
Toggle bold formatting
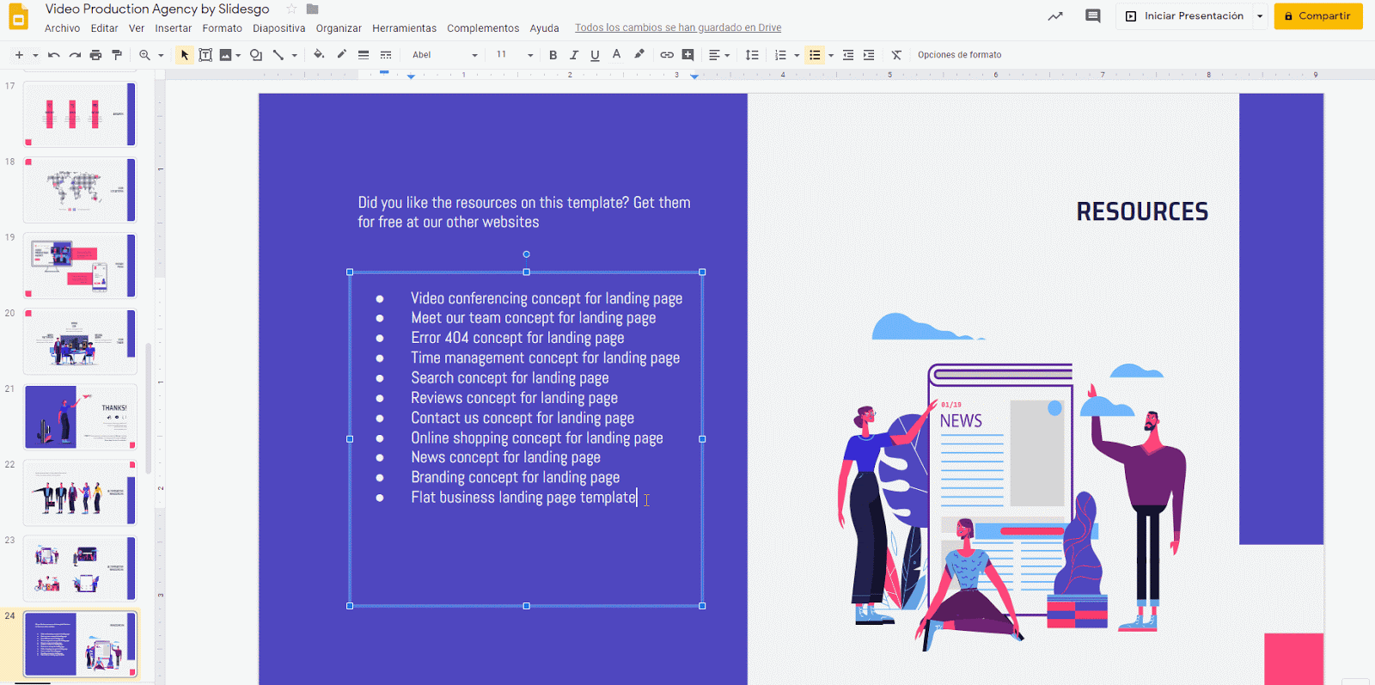pos(553,55)
